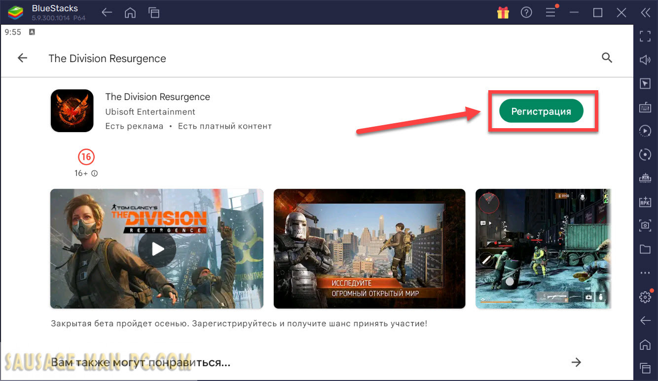The height and width of the screenshot is (381, 658).
Task: Open BlueStacks settings gear icon
Action: pos(645,297)
